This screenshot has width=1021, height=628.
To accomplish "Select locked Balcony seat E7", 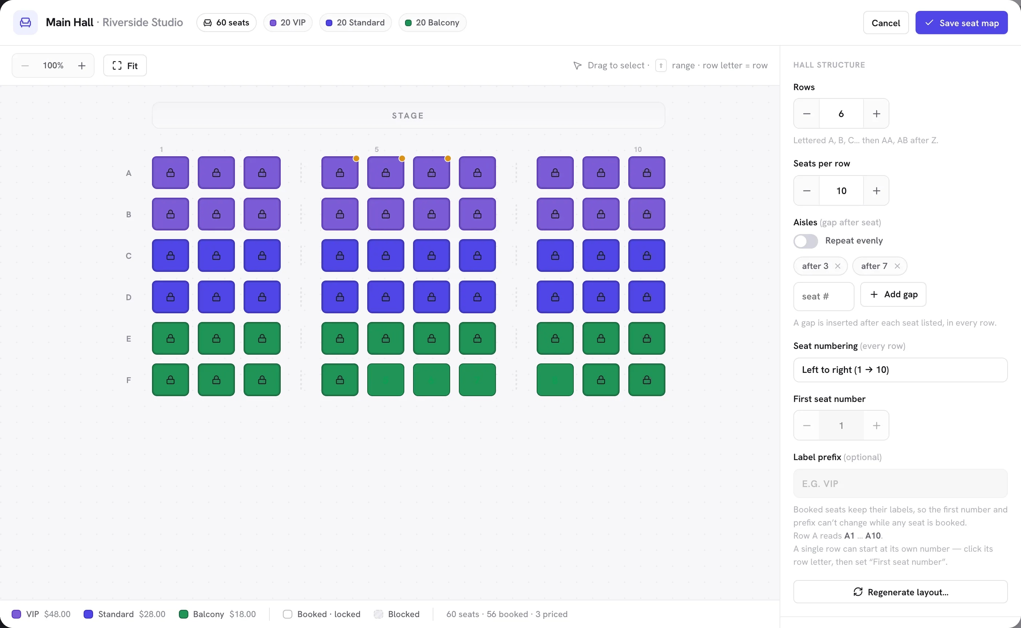I will tap(477, 338).
